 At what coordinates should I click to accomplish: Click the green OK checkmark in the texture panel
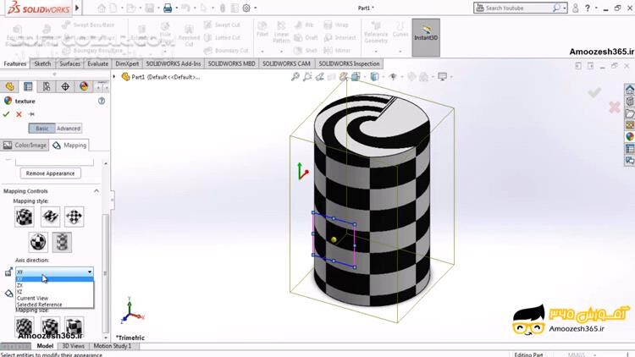pos(7,114)
